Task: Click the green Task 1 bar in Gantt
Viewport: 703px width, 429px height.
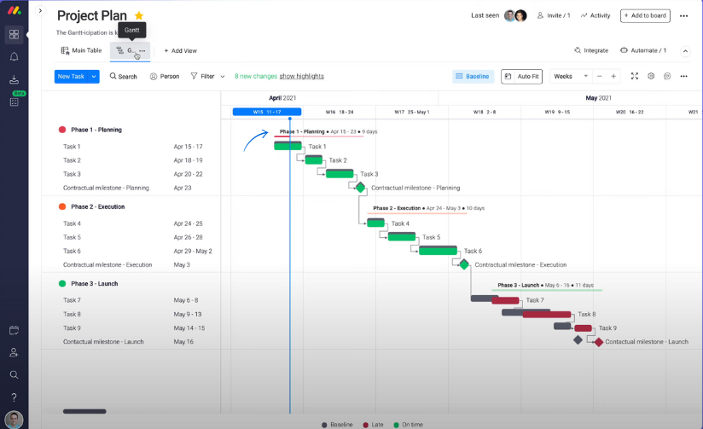Action: 288,146
